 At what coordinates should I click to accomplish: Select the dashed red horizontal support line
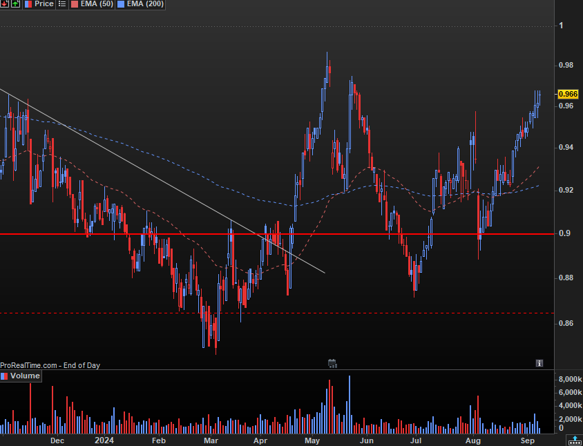tap(277, 313)
